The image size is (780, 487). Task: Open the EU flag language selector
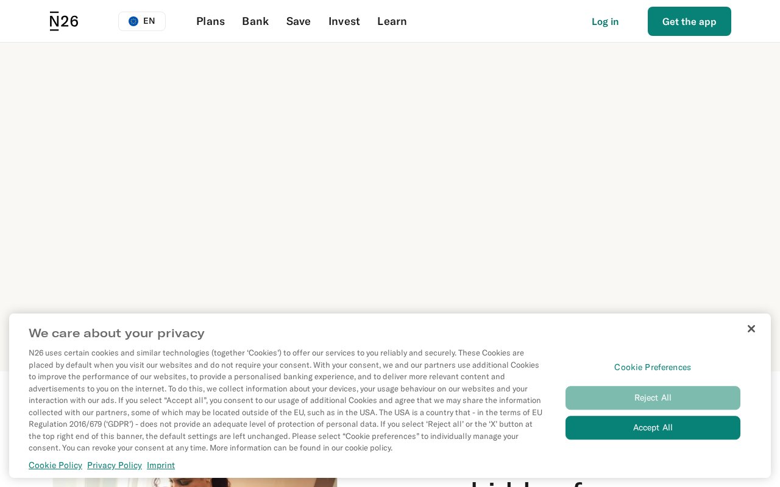click(x=142, y=21)
